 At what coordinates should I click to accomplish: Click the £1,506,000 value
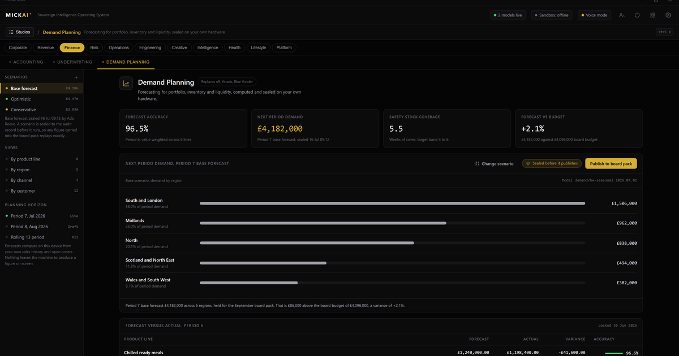coord(624,203)
